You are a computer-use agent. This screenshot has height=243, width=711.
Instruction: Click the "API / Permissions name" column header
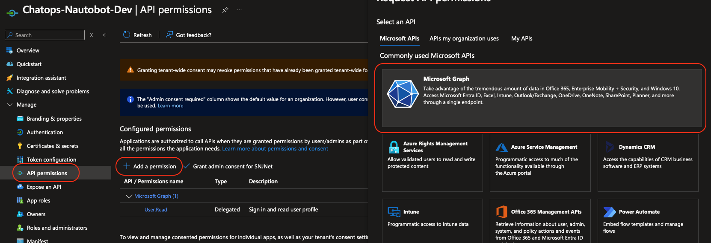tap(154, 181)
